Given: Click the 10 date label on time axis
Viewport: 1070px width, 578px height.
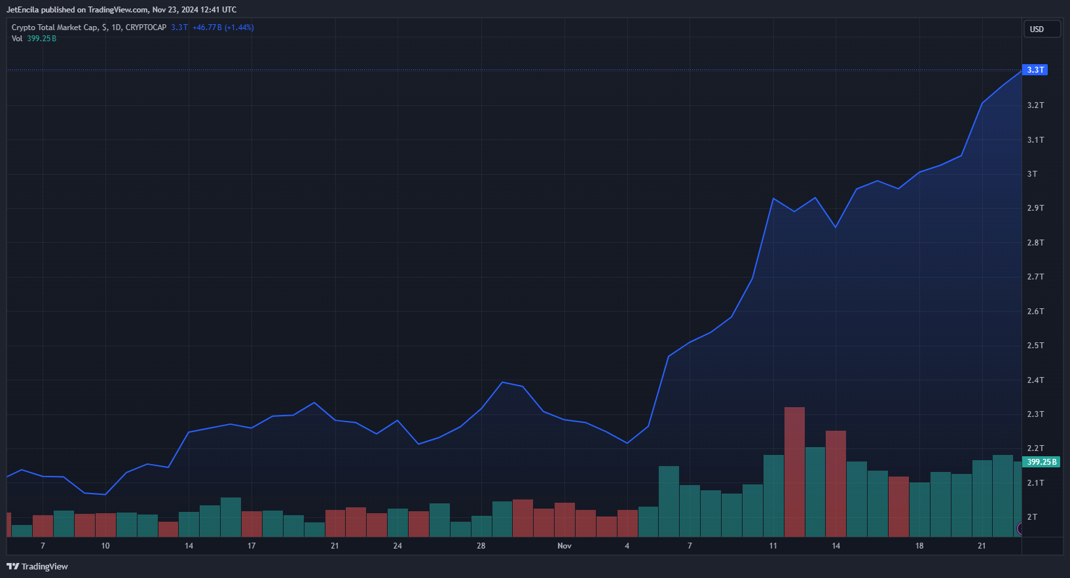Looking at the screenshot, I should click(x=105, y=546).
